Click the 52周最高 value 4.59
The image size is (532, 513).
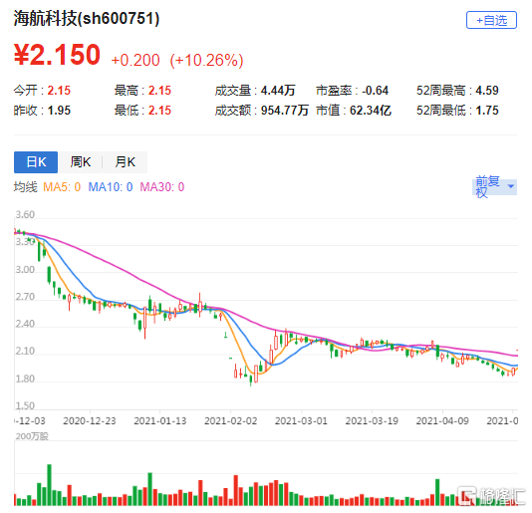[487, 91]
